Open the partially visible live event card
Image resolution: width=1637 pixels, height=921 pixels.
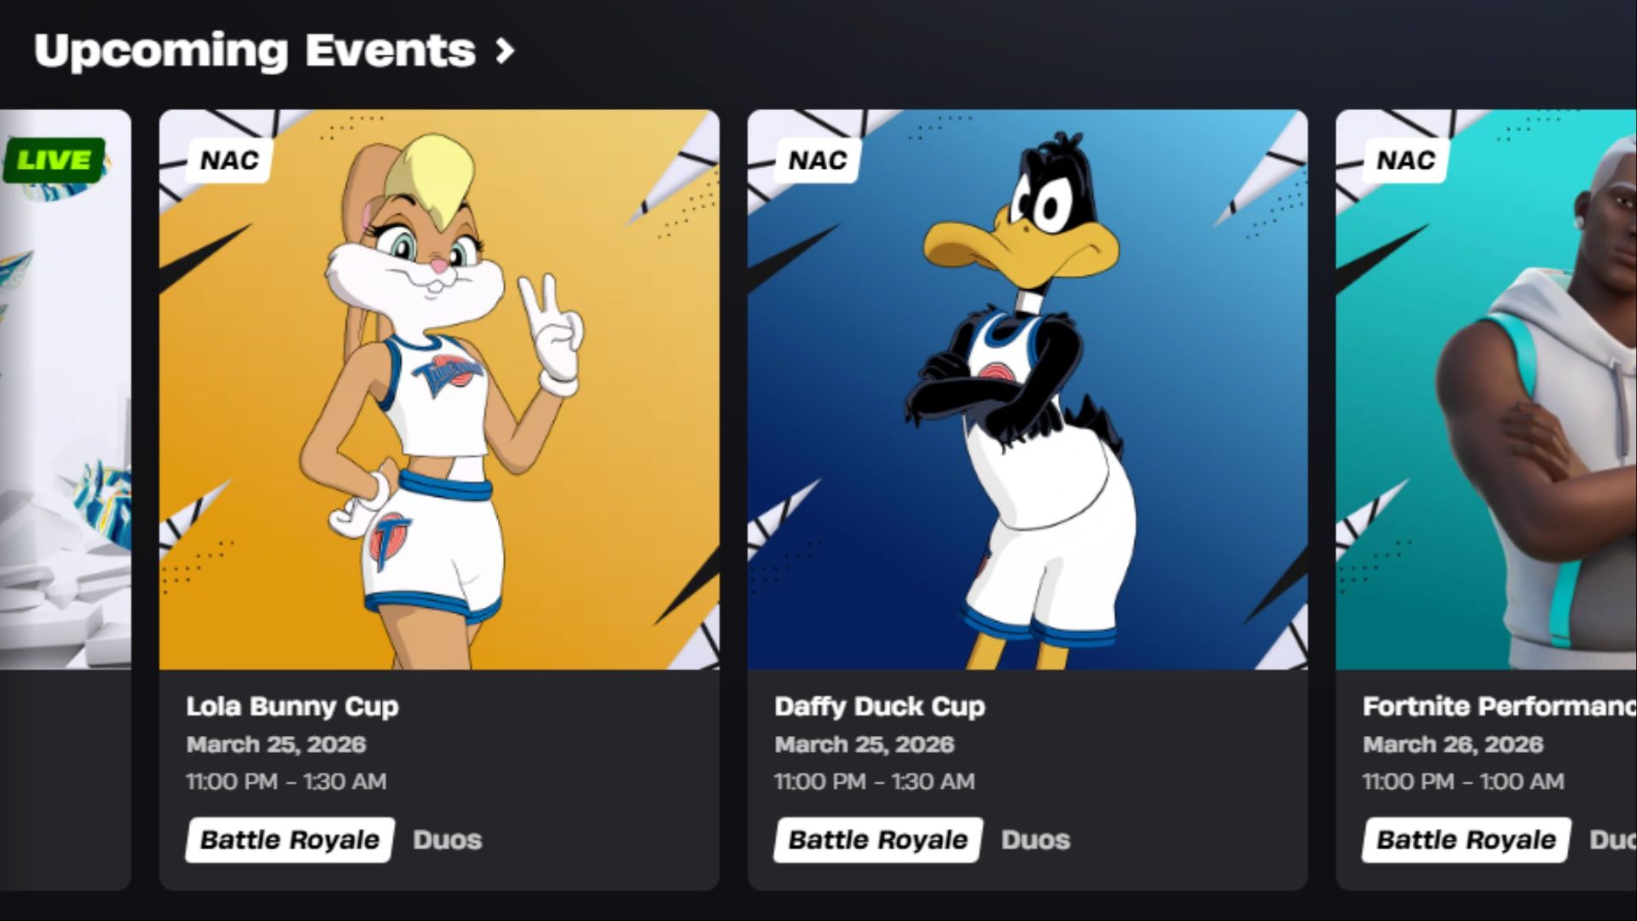click(x=66, y=500)
